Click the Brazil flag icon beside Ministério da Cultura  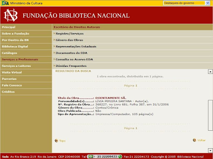pos(5,3)
